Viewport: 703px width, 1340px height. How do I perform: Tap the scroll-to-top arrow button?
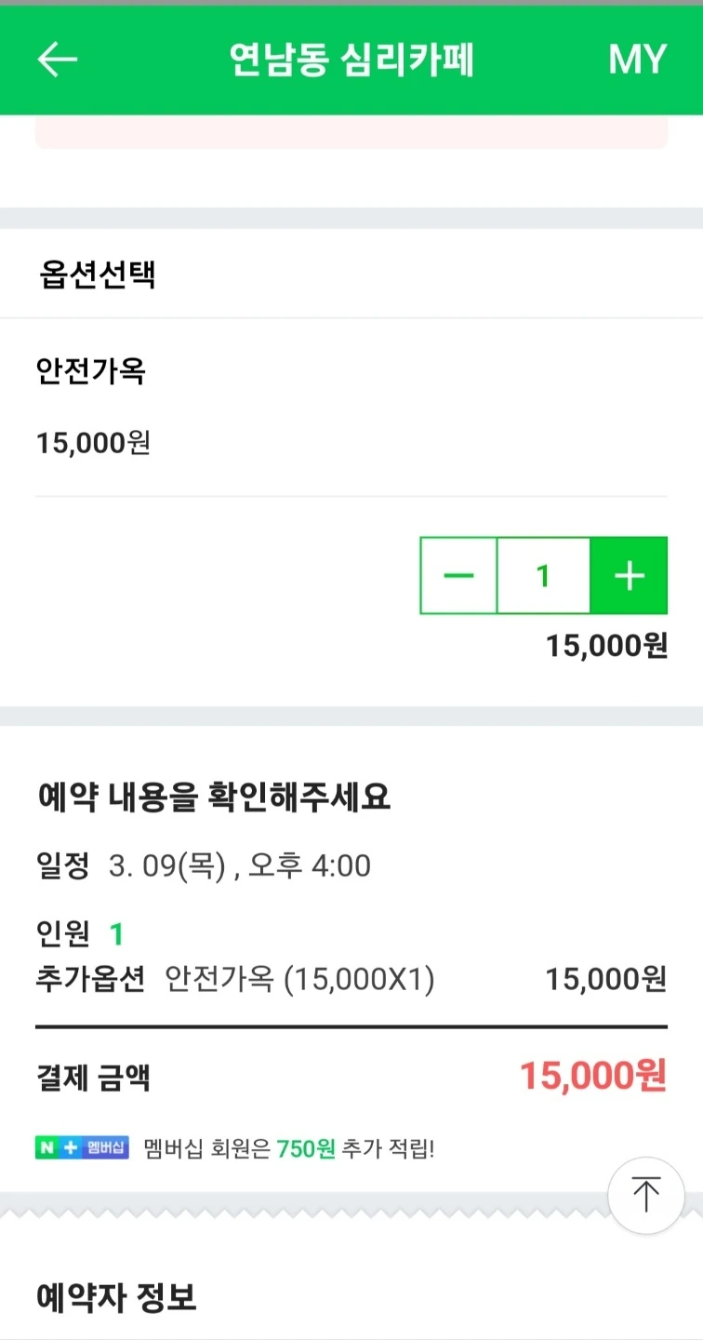coord(646,1196)
